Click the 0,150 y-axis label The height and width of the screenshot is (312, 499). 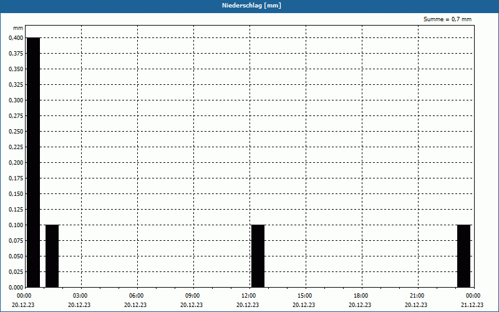pyautogui.click(x=16, y=194)
